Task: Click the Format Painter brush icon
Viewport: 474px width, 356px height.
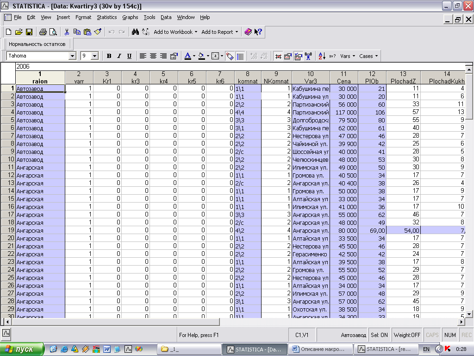Action: coord(97,32)
